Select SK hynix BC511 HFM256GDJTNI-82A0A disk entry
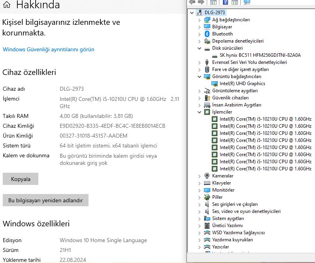Screen dimensions: 315x263 pyautogui.click(x=260, y=55)
